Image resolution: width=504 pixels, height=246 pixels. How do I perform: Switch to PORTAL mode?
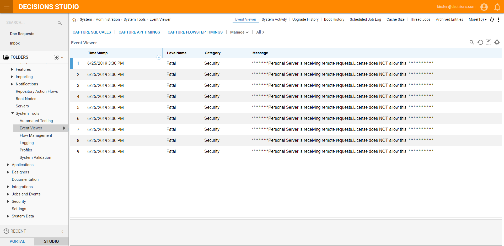[x=17, y=241]
